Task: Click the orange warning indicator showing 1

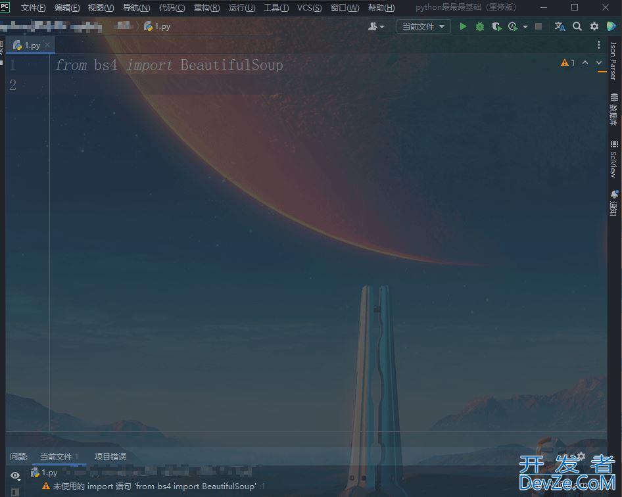Action: pyautogui.click(x=568, y=62)
